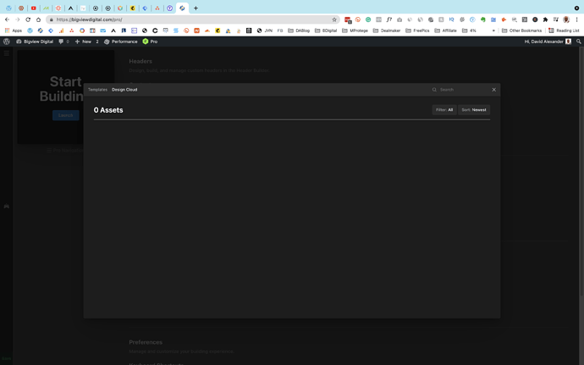The height and width of the screenshot is (365, 584).
Task: Open the Reading List
Action: [x=564, y=30]
